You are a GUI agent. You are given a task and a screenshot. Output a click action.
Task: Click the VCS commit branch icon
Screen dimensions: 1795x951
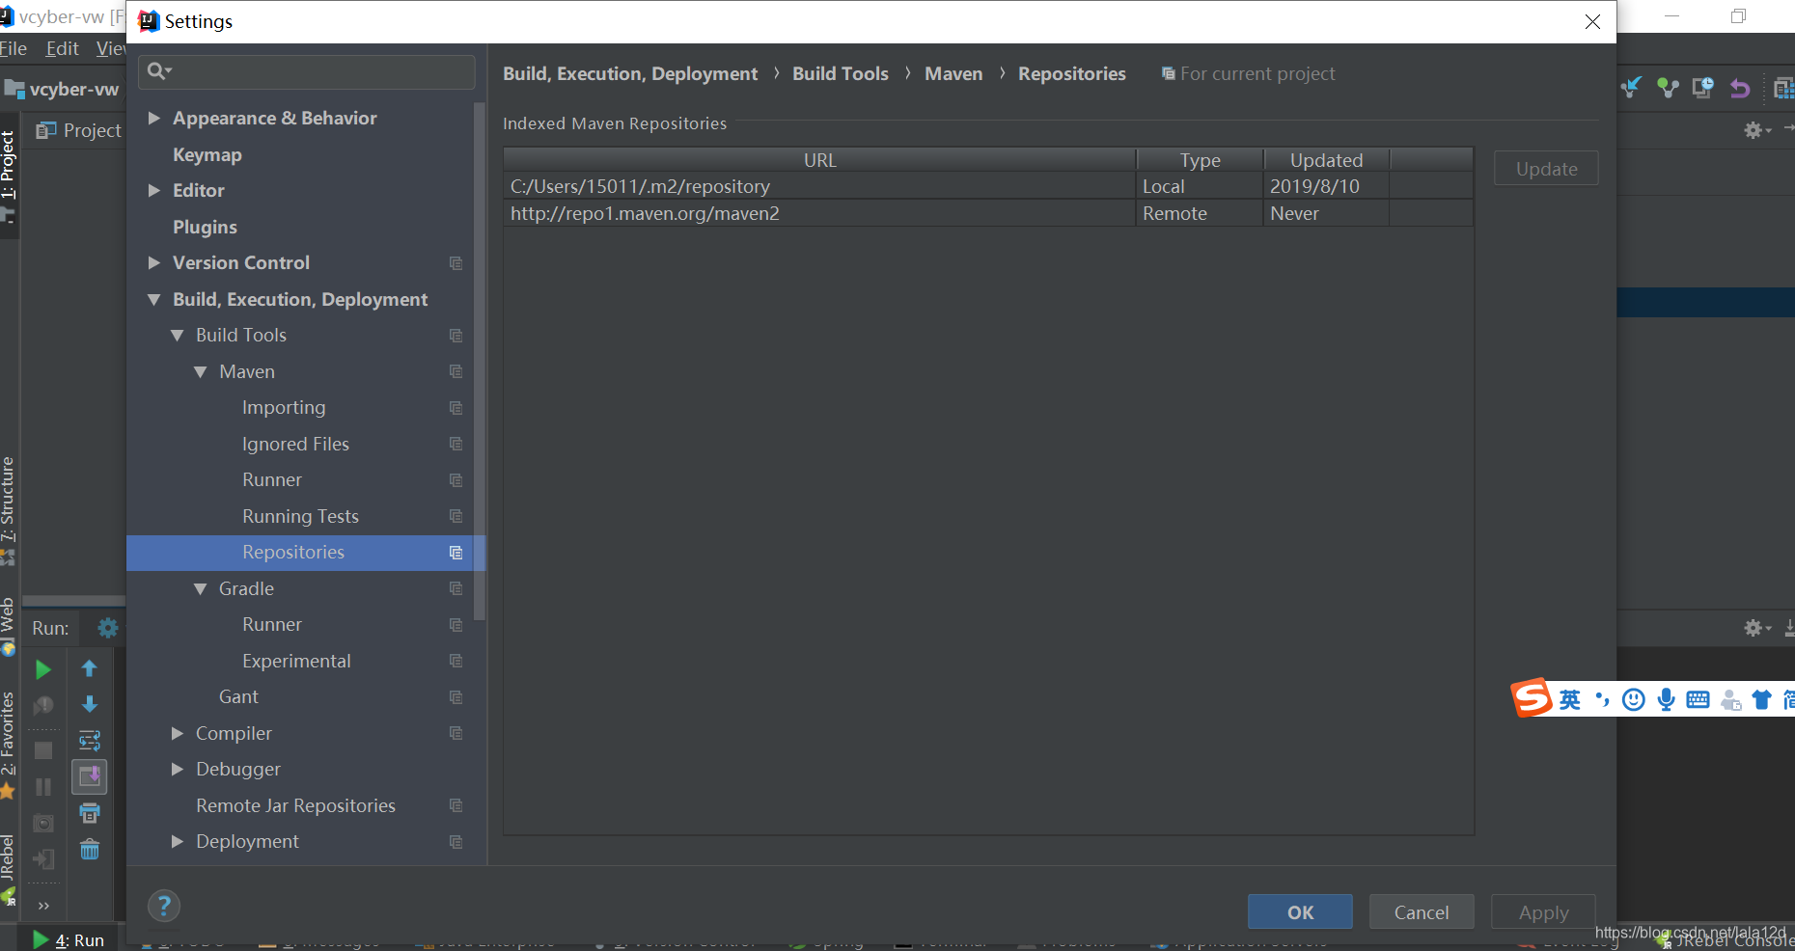[x=1668, y=89]
